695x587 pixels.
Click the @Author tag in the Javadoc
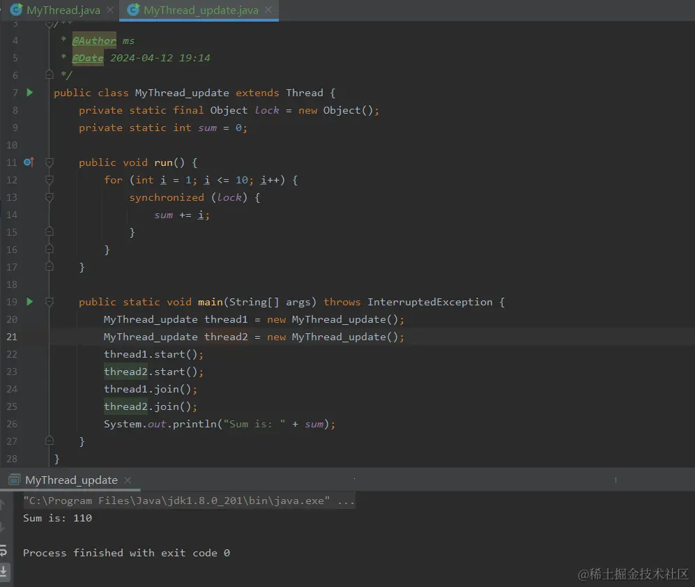(94, 41)
